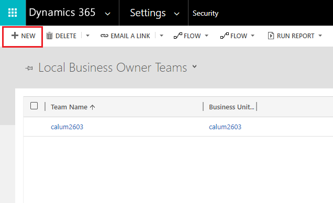Open the app launcher waffle icon
The image size is (333, 203).
click(13, 13)
